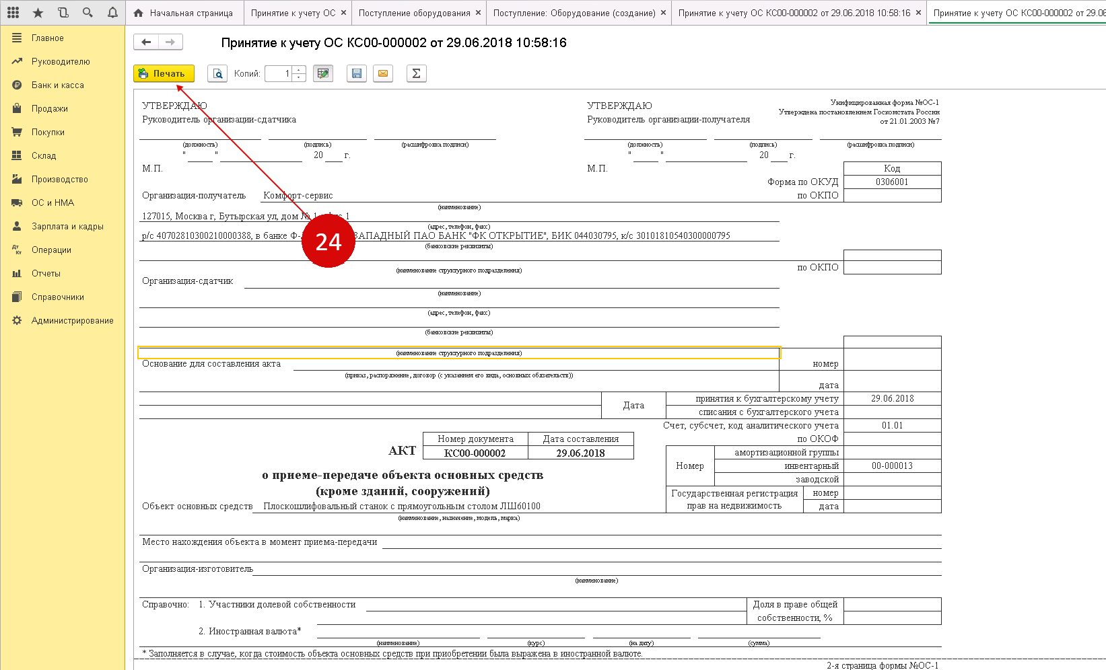The image size is (1106, 670).
Task: Click the highlighted structural subdivision name cell
Action: click(459, 352)
